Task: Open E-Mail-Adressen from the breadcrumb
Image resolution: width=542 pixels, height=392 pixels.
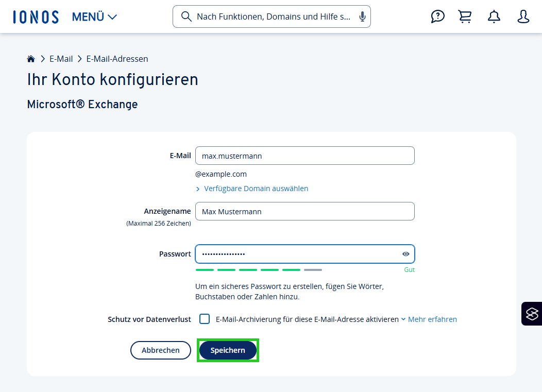Action: point(117,58)
